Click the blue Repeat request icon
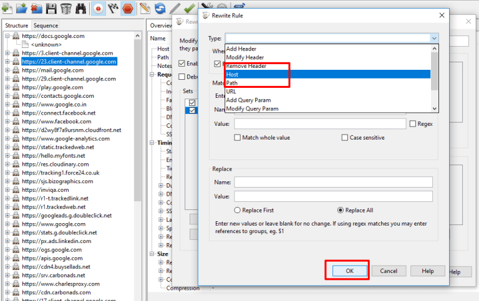The image size is (479, 301). (x=160, y=8)
